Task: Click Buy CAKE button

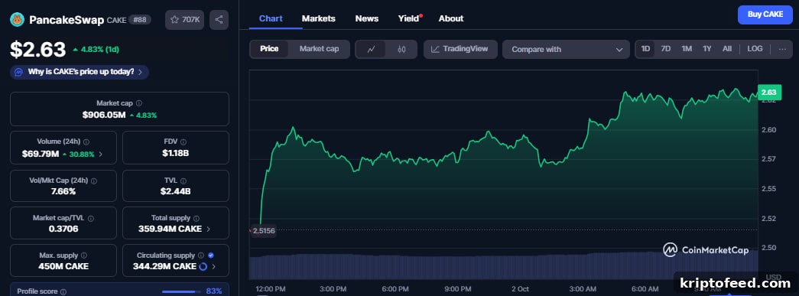Action: tap(765, 15)
